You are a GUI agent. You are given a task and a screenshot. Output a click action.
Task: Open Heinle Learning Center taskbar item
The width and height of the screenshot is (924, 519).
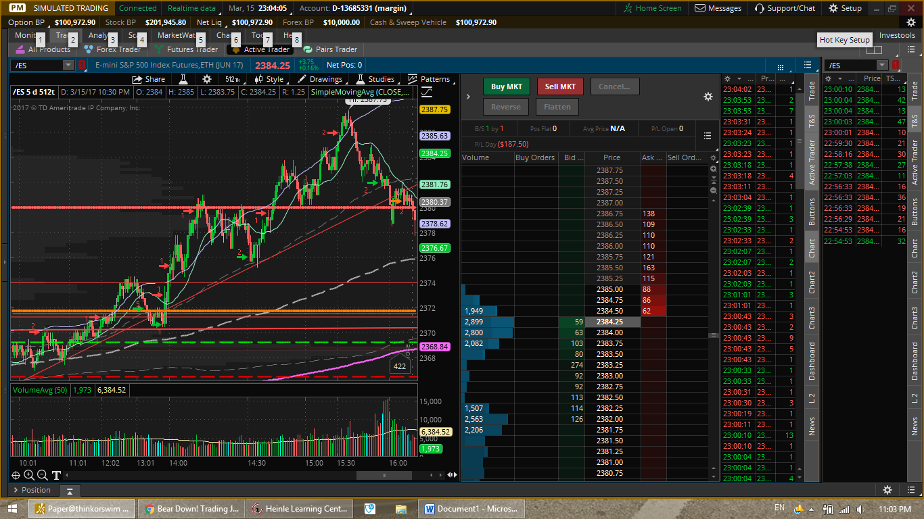[301, 508]
